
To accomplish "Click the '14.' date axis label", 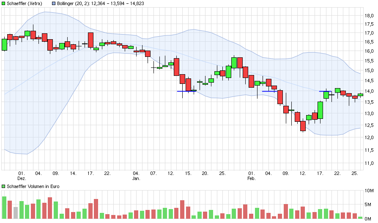I will point(73,173).
